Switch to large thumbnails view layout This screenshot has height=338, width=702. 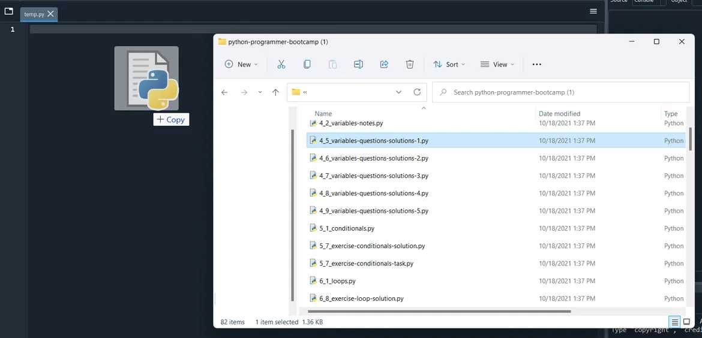pos(687,322)
